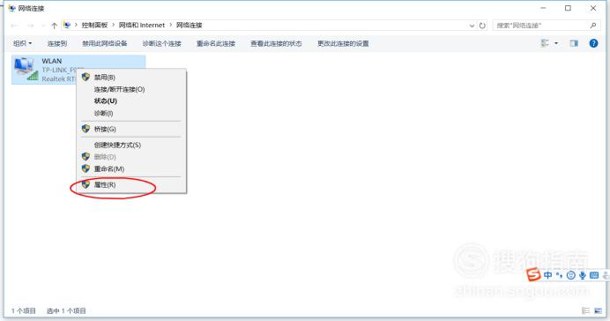
Task: Choose 状态(U) in the context menu
Action: (x=131, y=101)
